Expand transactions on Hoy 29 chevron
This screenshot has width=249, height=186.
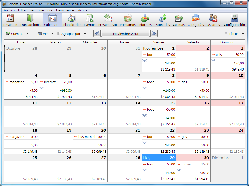click(144, 170)
